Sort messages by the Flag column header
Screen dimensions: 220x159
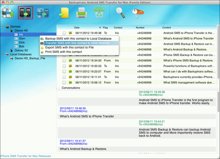tap(105, 28)
